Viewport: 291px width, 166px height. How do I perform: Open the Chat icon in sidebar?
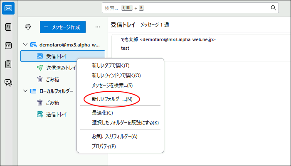coord(8,83)
